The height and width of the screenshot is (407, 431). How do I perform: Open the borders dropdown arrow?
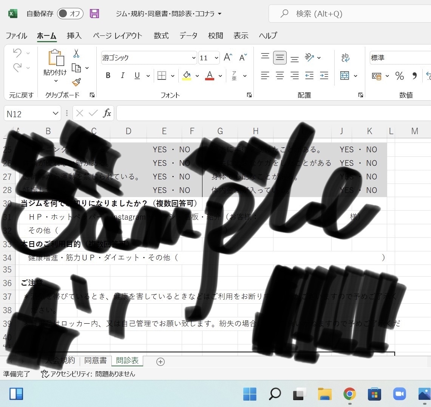[x=173, y=76]
